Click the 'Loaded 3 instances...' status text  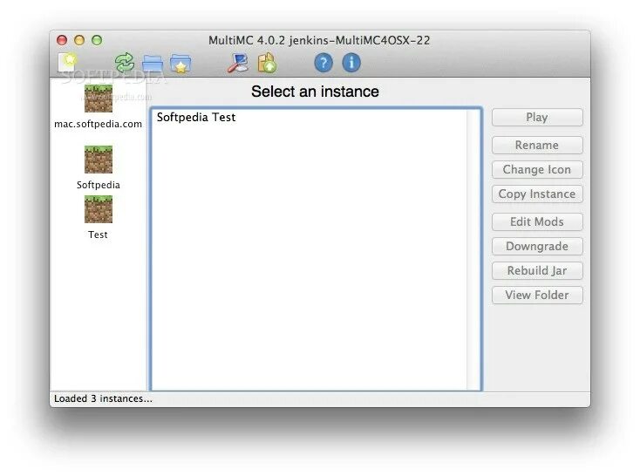click(103, 398)
